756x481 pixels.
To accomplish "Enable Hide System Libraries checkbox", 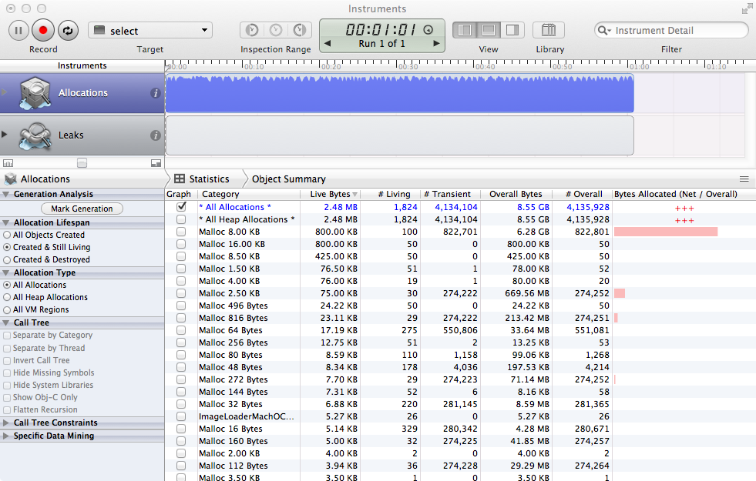I will coord(7,386).
